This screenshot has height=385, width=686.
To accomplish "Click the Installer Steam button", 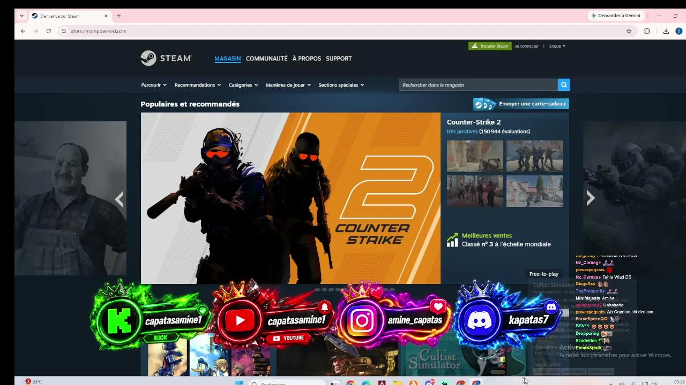I will (x=490, y=46).
